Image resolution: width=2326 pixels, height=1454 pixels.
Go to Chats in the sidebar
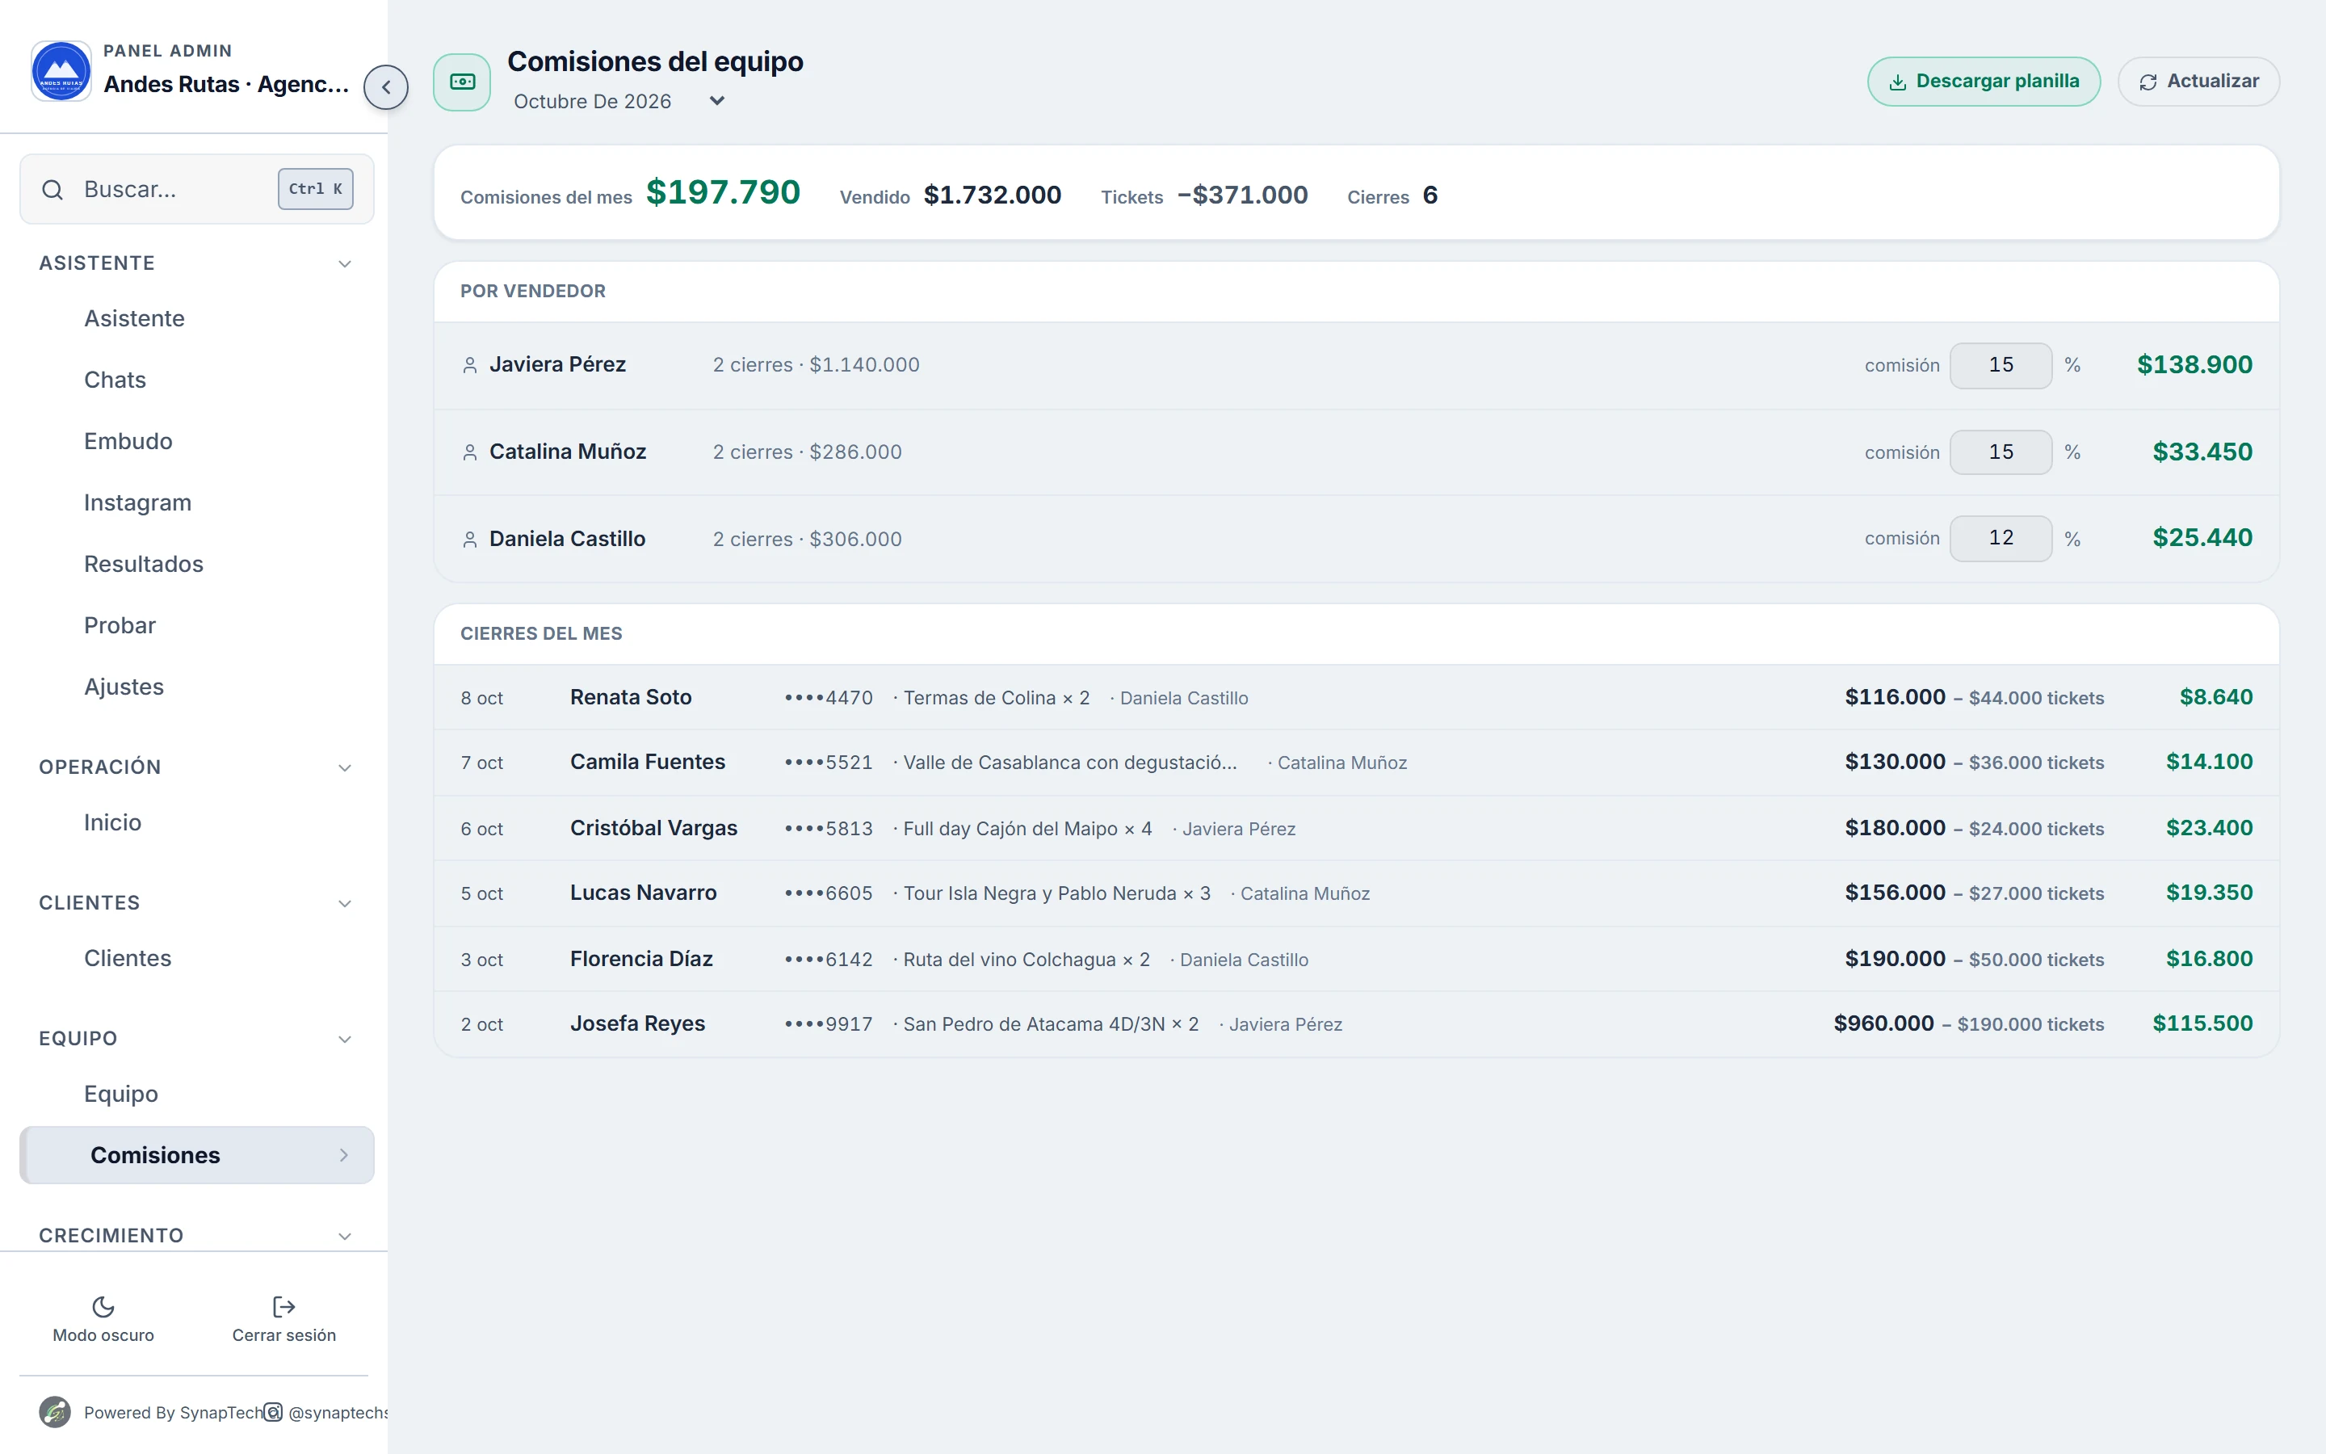(x=196, y=380)
